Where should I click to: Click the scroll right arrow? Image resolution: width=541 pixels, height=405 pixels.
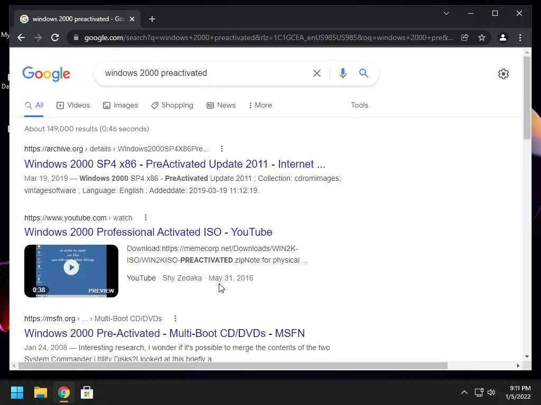(518, 366)
